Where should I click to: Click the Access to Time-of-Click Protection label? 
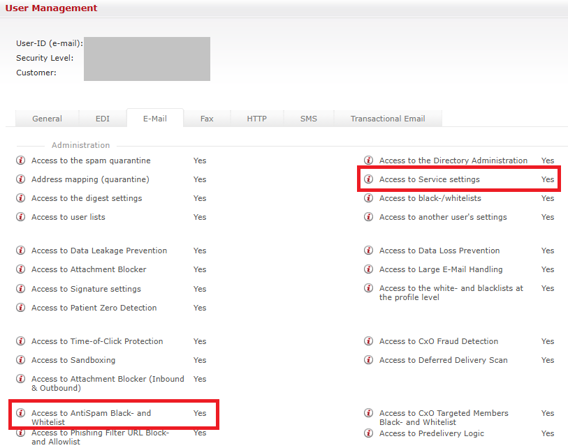[x=97, y=341]
